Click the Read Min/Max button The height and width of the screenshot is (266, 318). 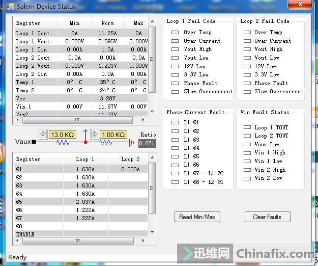197,217
